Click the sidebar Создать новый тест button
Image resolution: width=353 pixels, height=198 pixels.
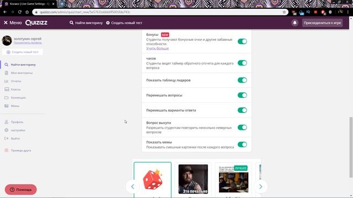pos(23,52)
